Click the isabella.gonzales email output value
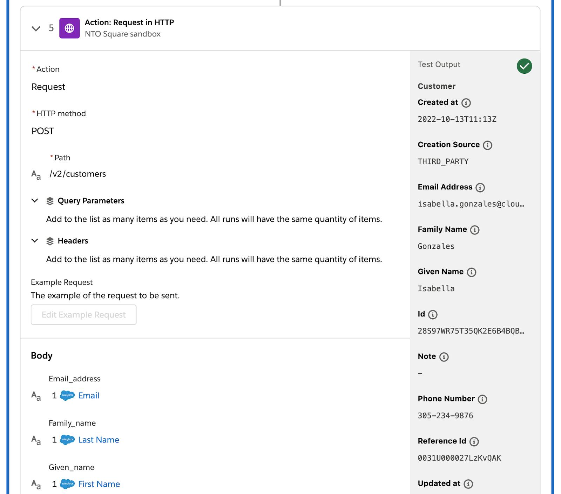The image size is (561, 494). (x=471, y=204)
